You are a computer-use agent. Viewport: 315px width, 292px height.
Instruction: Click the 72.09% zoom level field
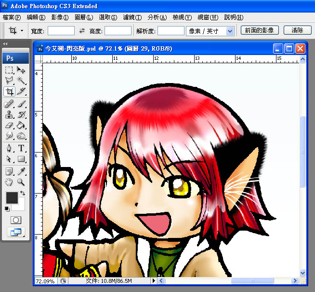tap(46, 281)
